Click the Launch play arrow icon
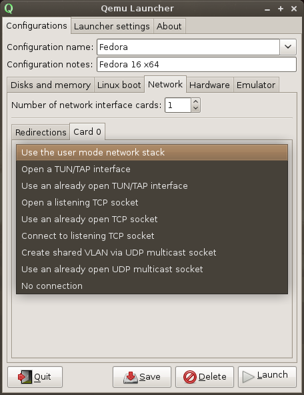 click(249, 377)
